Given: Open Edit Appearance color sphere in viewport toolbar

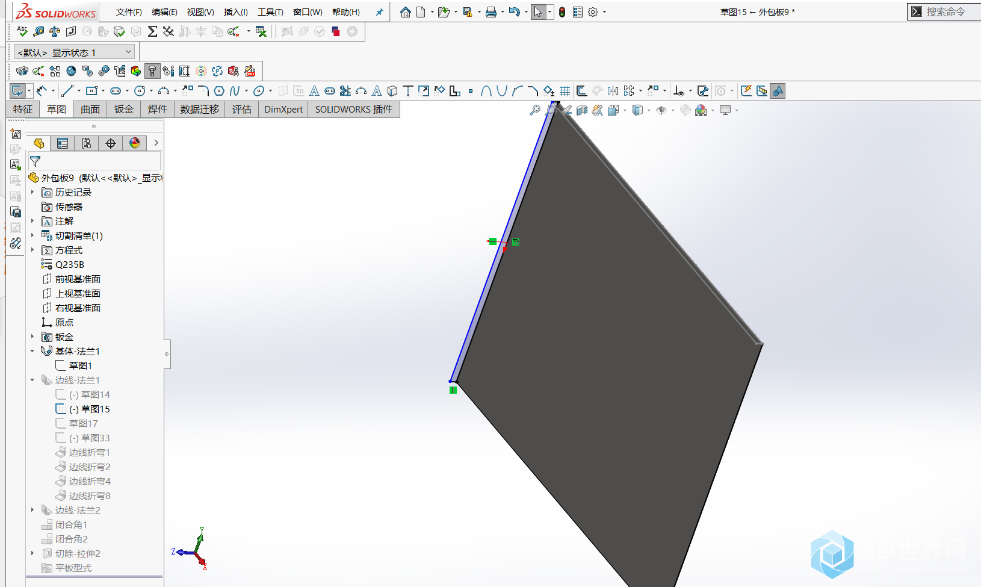Looking at the screenshot, I should 701,110.
